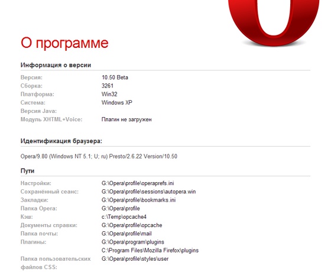The width and height of the screenshot is (331, 272).
Task: Click the G:\Opera\profile\opcache path
Action: click(132, 225)
